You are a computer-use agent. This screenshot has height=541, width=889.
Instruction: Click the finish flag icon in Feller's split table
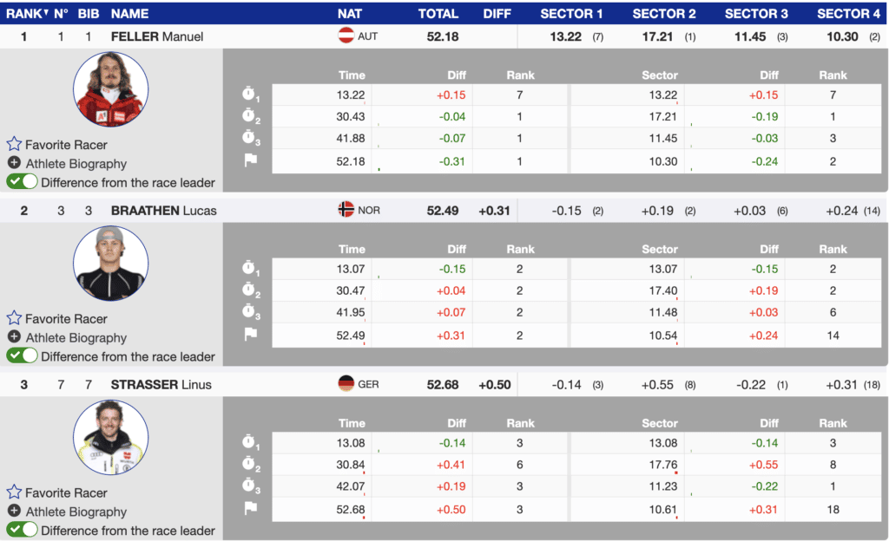(x=250, y=160)
